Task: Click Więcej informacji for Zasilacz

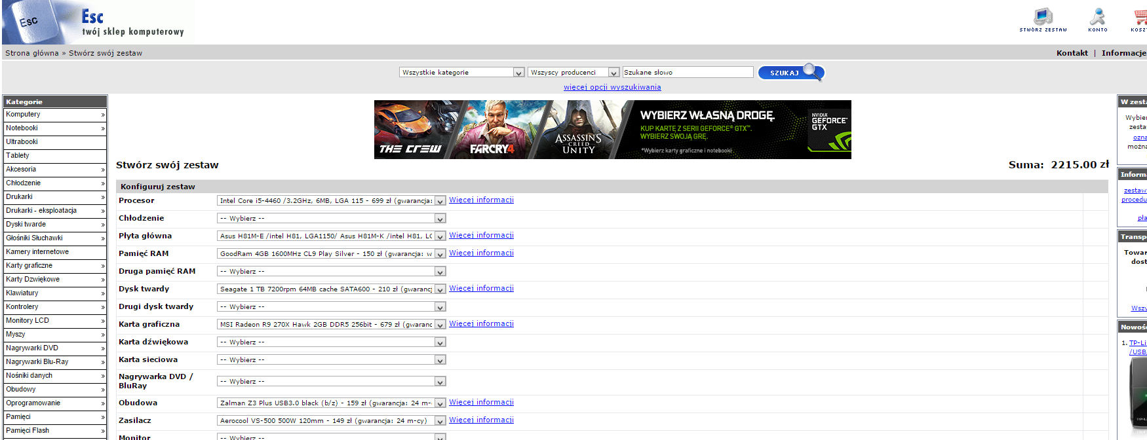Action: 481,420
